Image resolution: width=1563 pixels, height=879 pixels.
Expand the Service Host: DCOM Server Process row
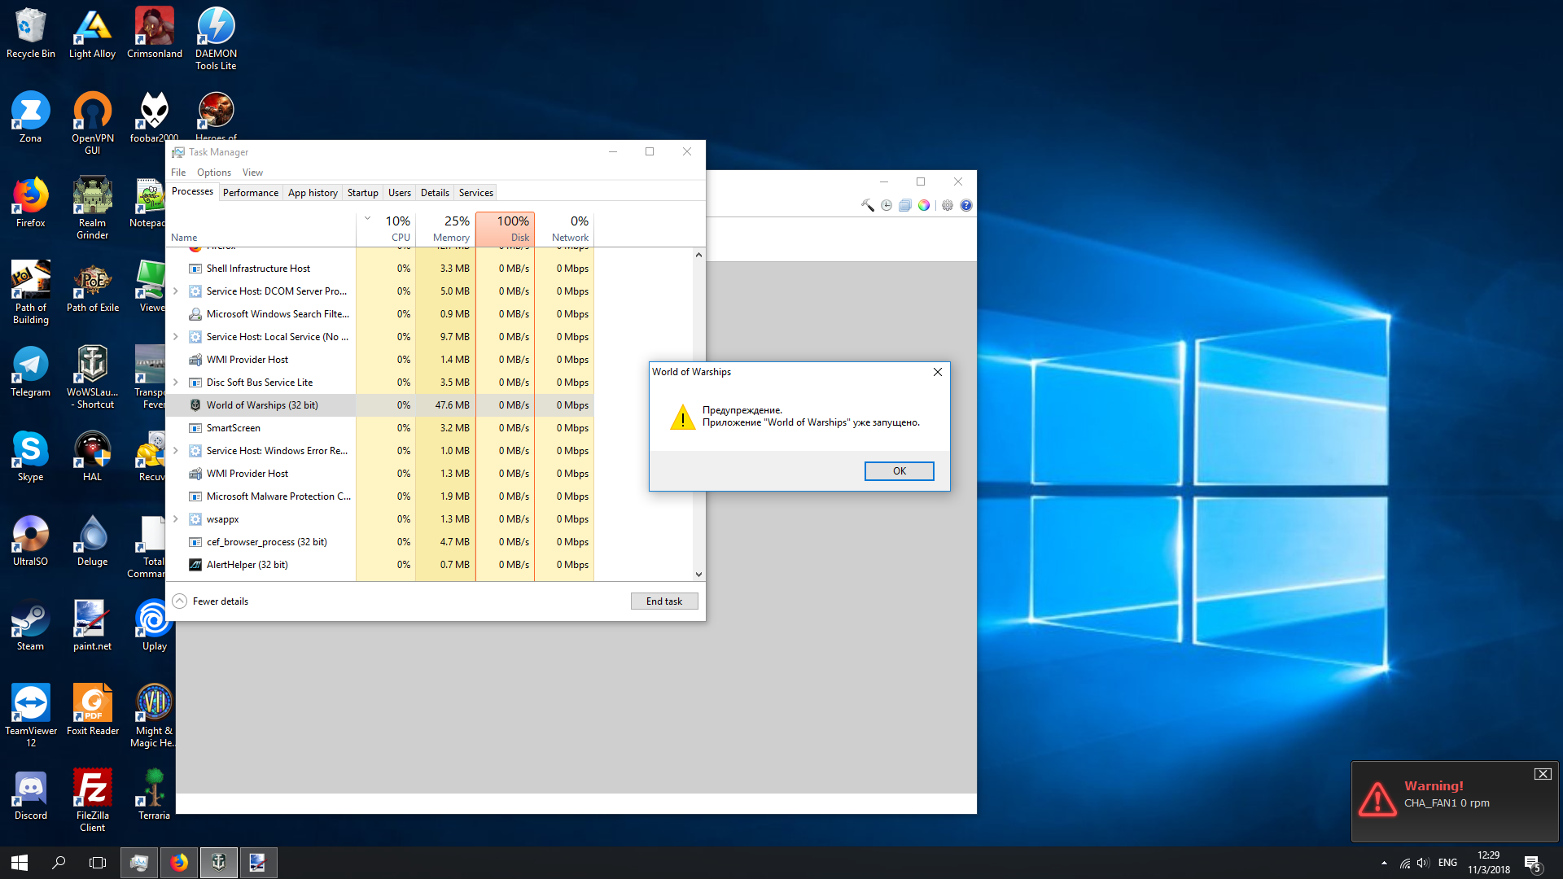(176, 291)
